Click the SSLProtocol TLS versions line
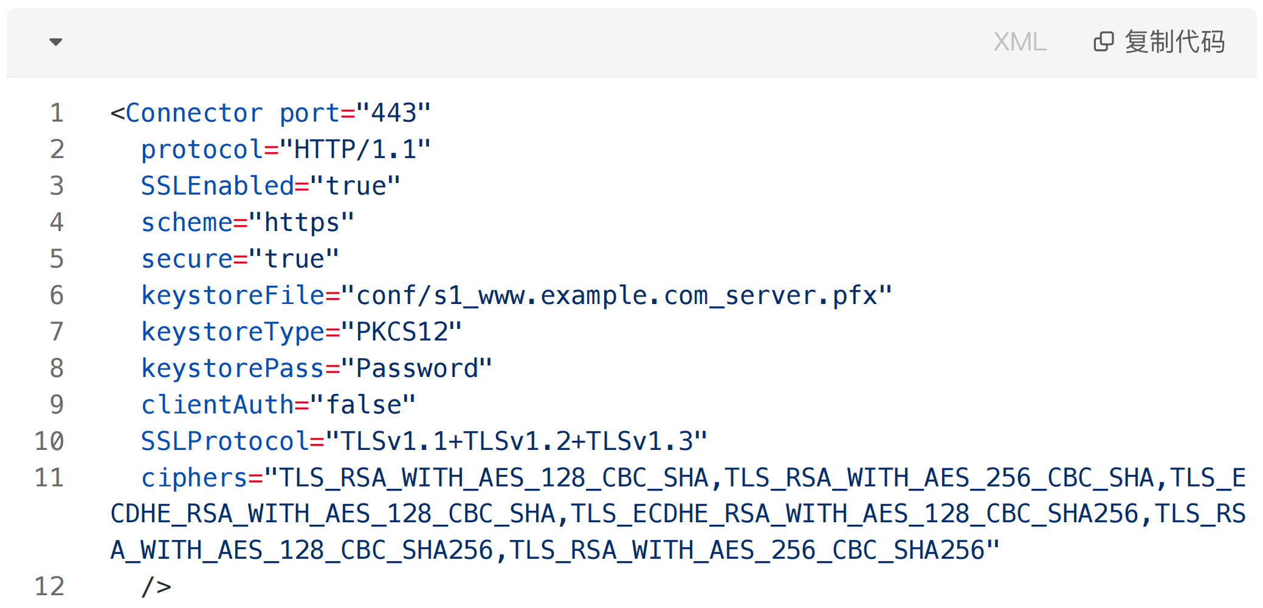This screenshot has height=608, width=1263. click(x=424, y=441)
